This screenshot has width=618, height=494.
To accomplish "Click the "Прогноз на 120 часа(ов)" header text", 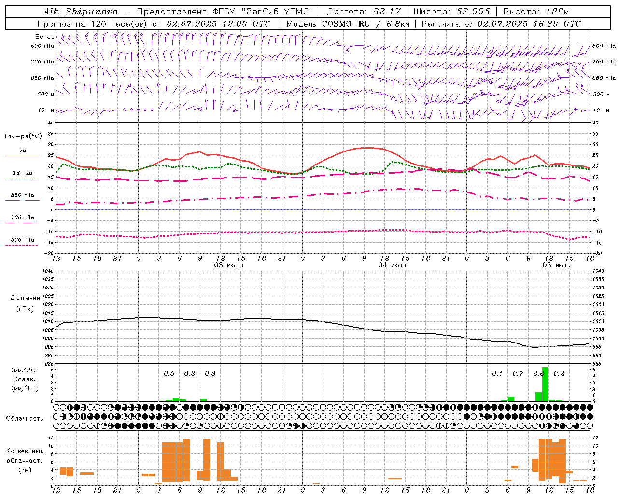I will point(93,24).
